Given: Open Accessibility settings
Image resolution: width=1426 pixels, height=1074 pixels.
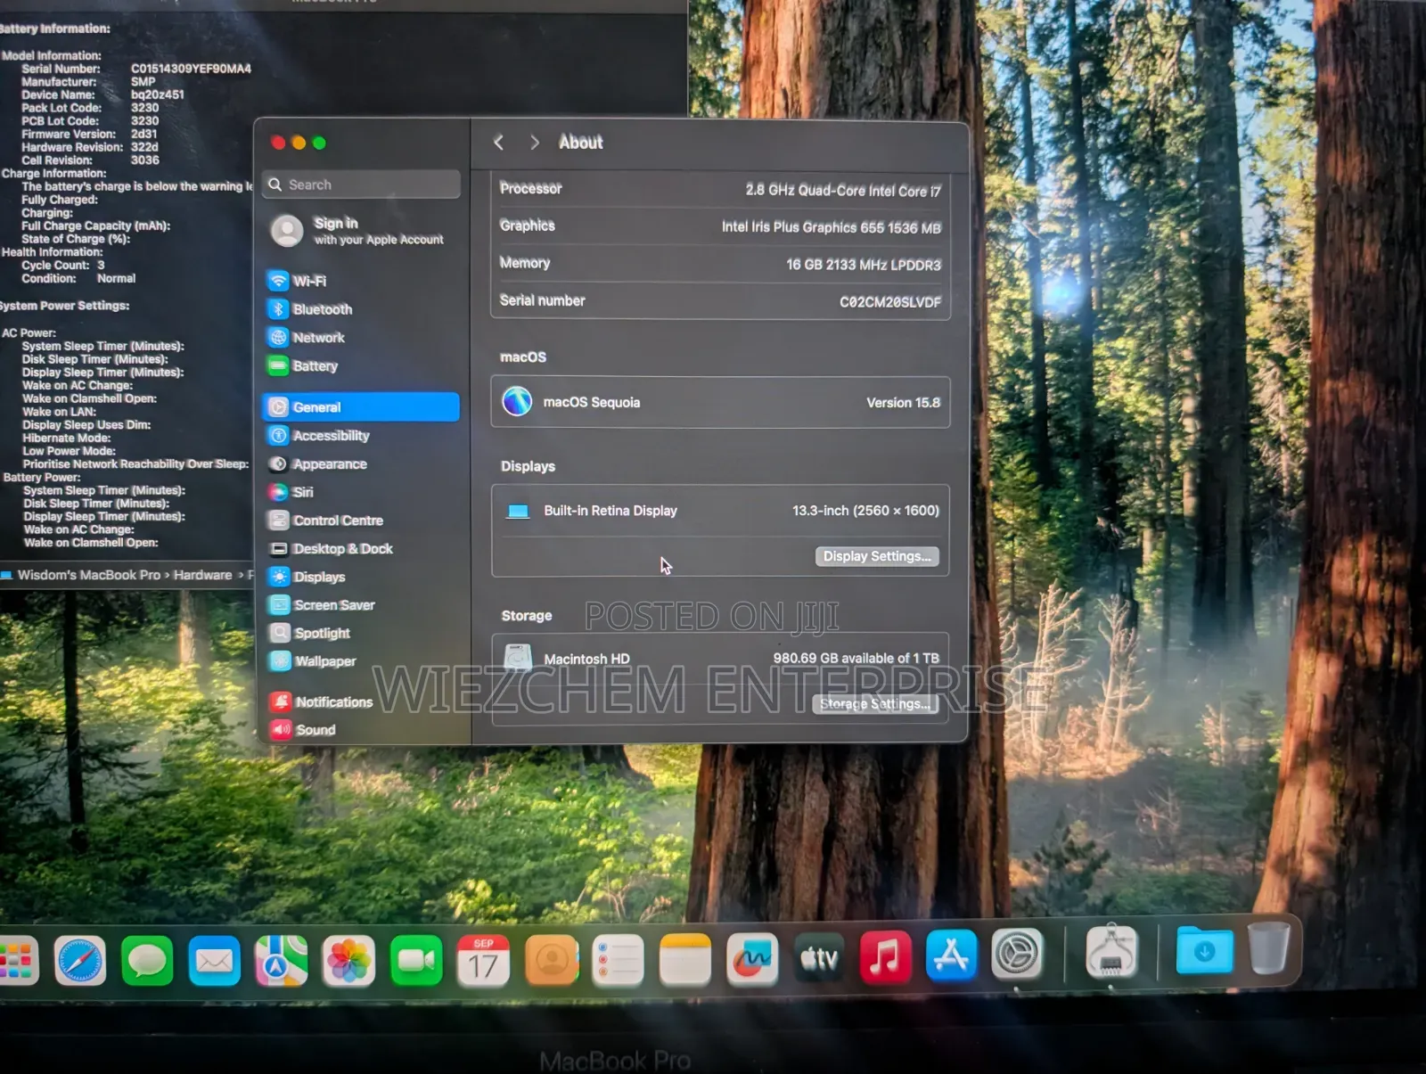Looking at the screenshot, I should tap(361, 436).
